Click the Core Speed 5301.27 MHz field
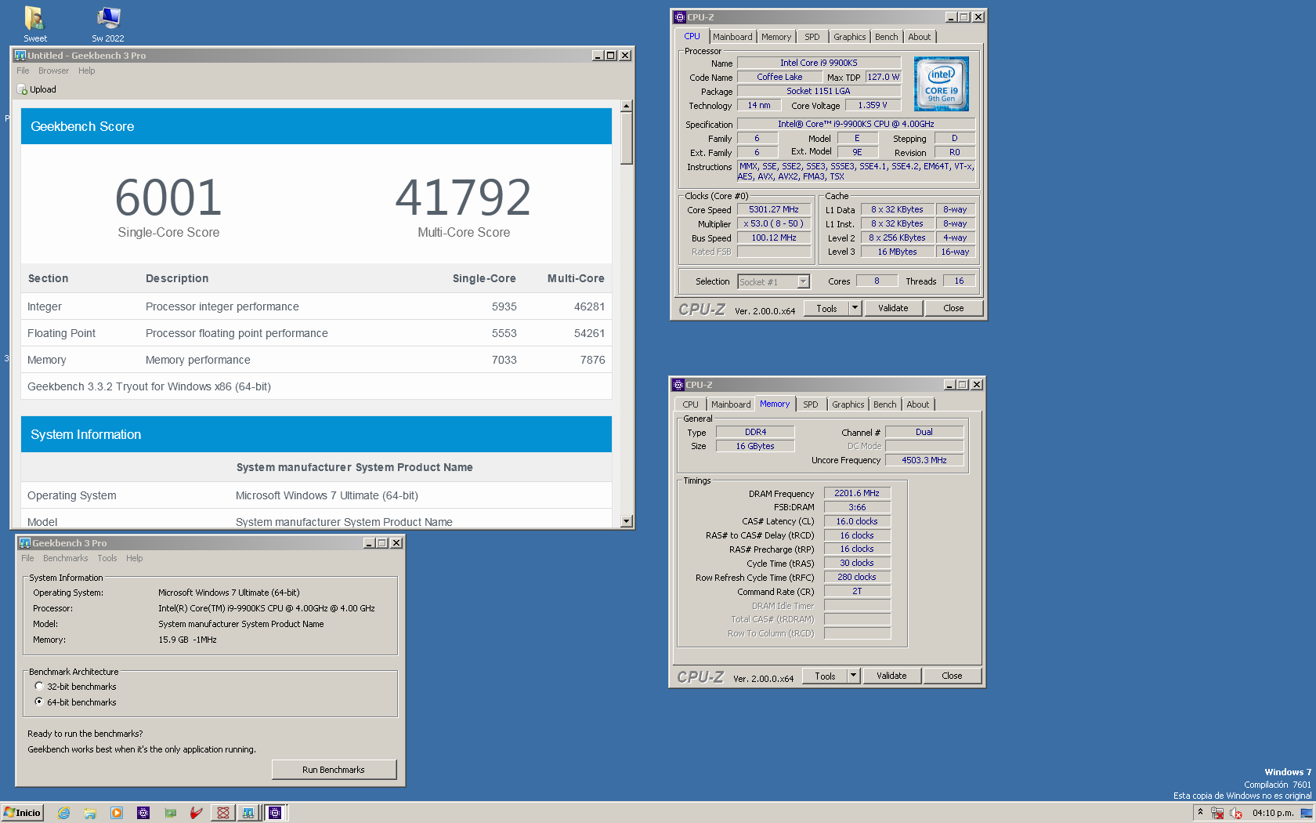Viewport: 1316px width, 823px height. (774, 209)
